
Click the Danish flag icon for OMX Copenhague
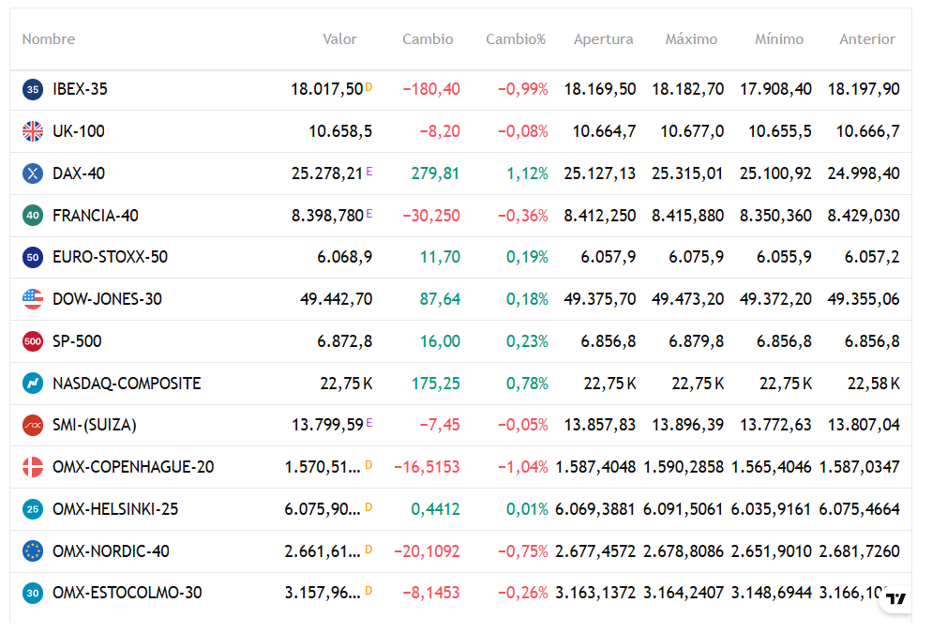point(33,467)
